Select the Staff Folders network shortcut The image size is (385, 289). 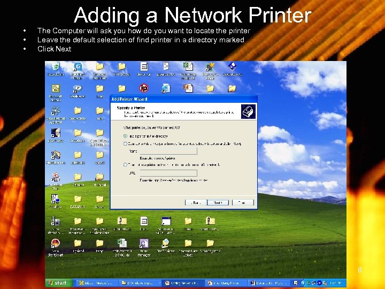point(166,244)
